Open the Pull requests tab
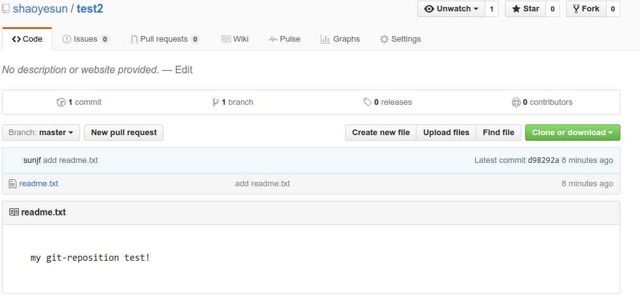 [x=165, y=39]
